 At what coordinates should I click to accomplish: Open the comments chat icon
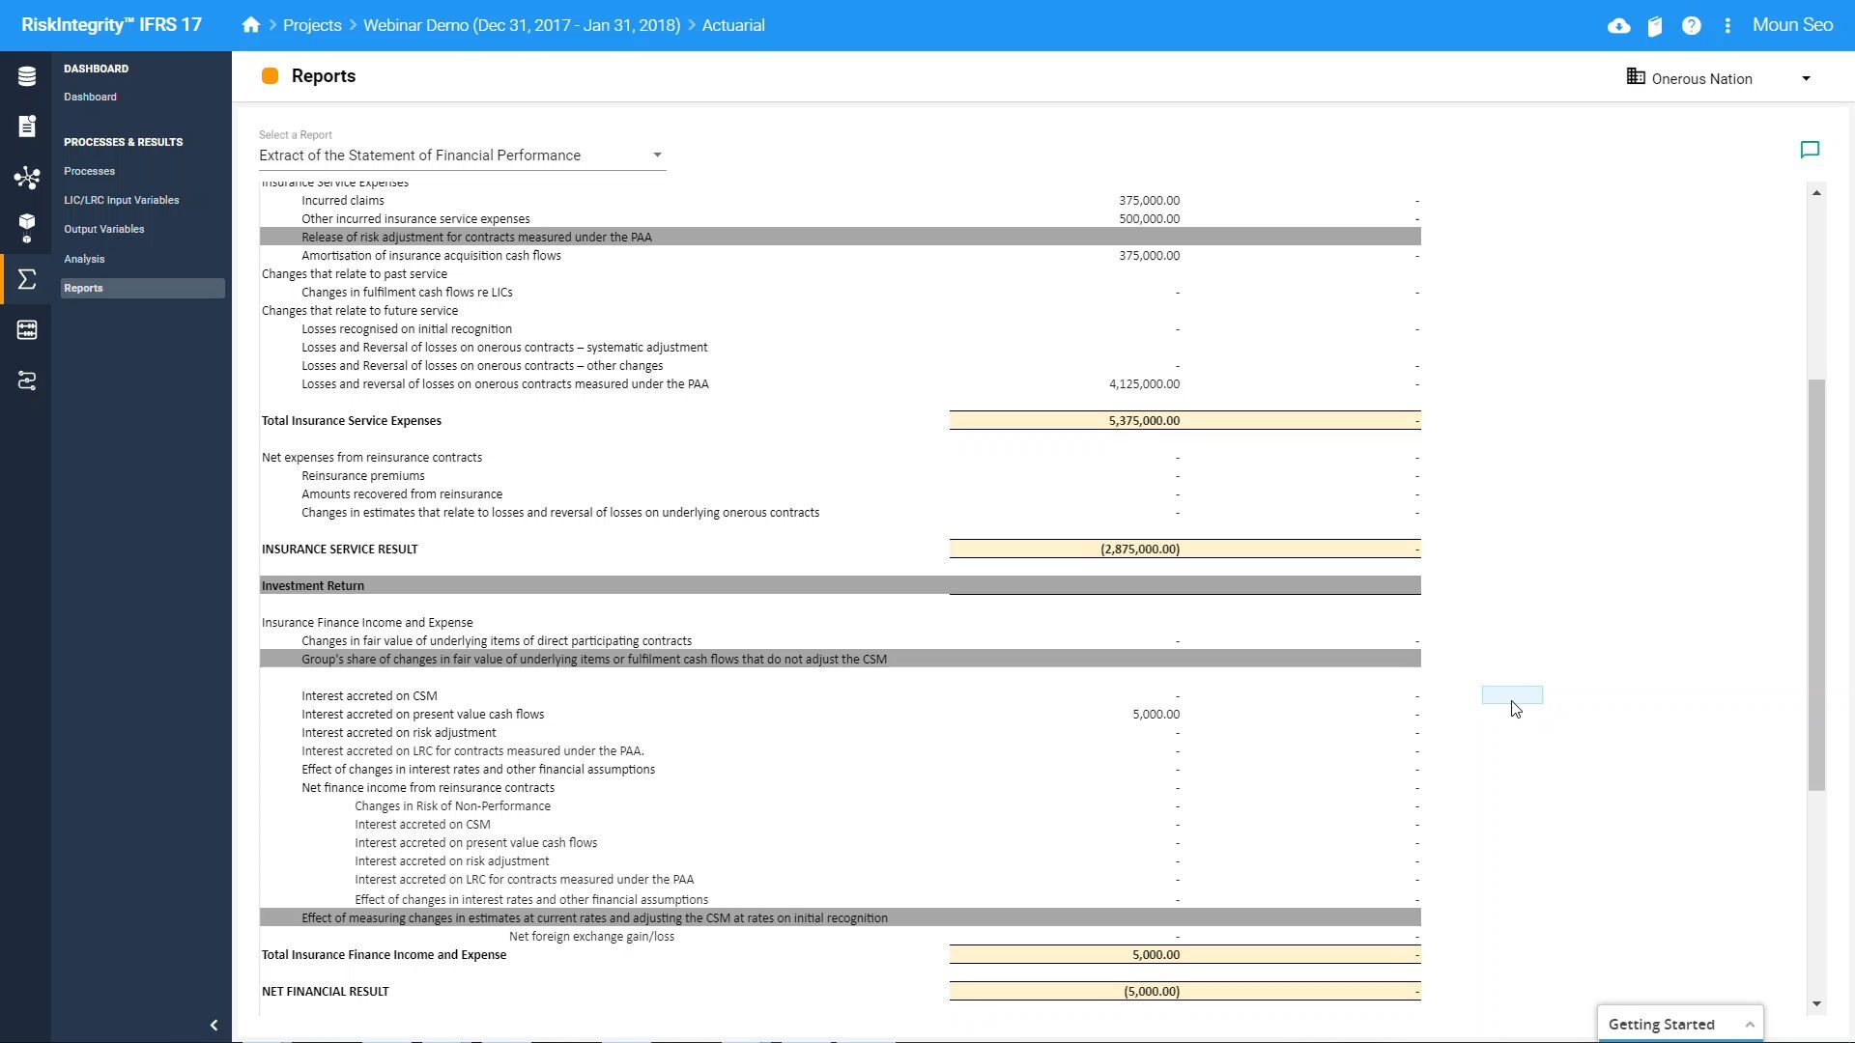coord(1810,150)
